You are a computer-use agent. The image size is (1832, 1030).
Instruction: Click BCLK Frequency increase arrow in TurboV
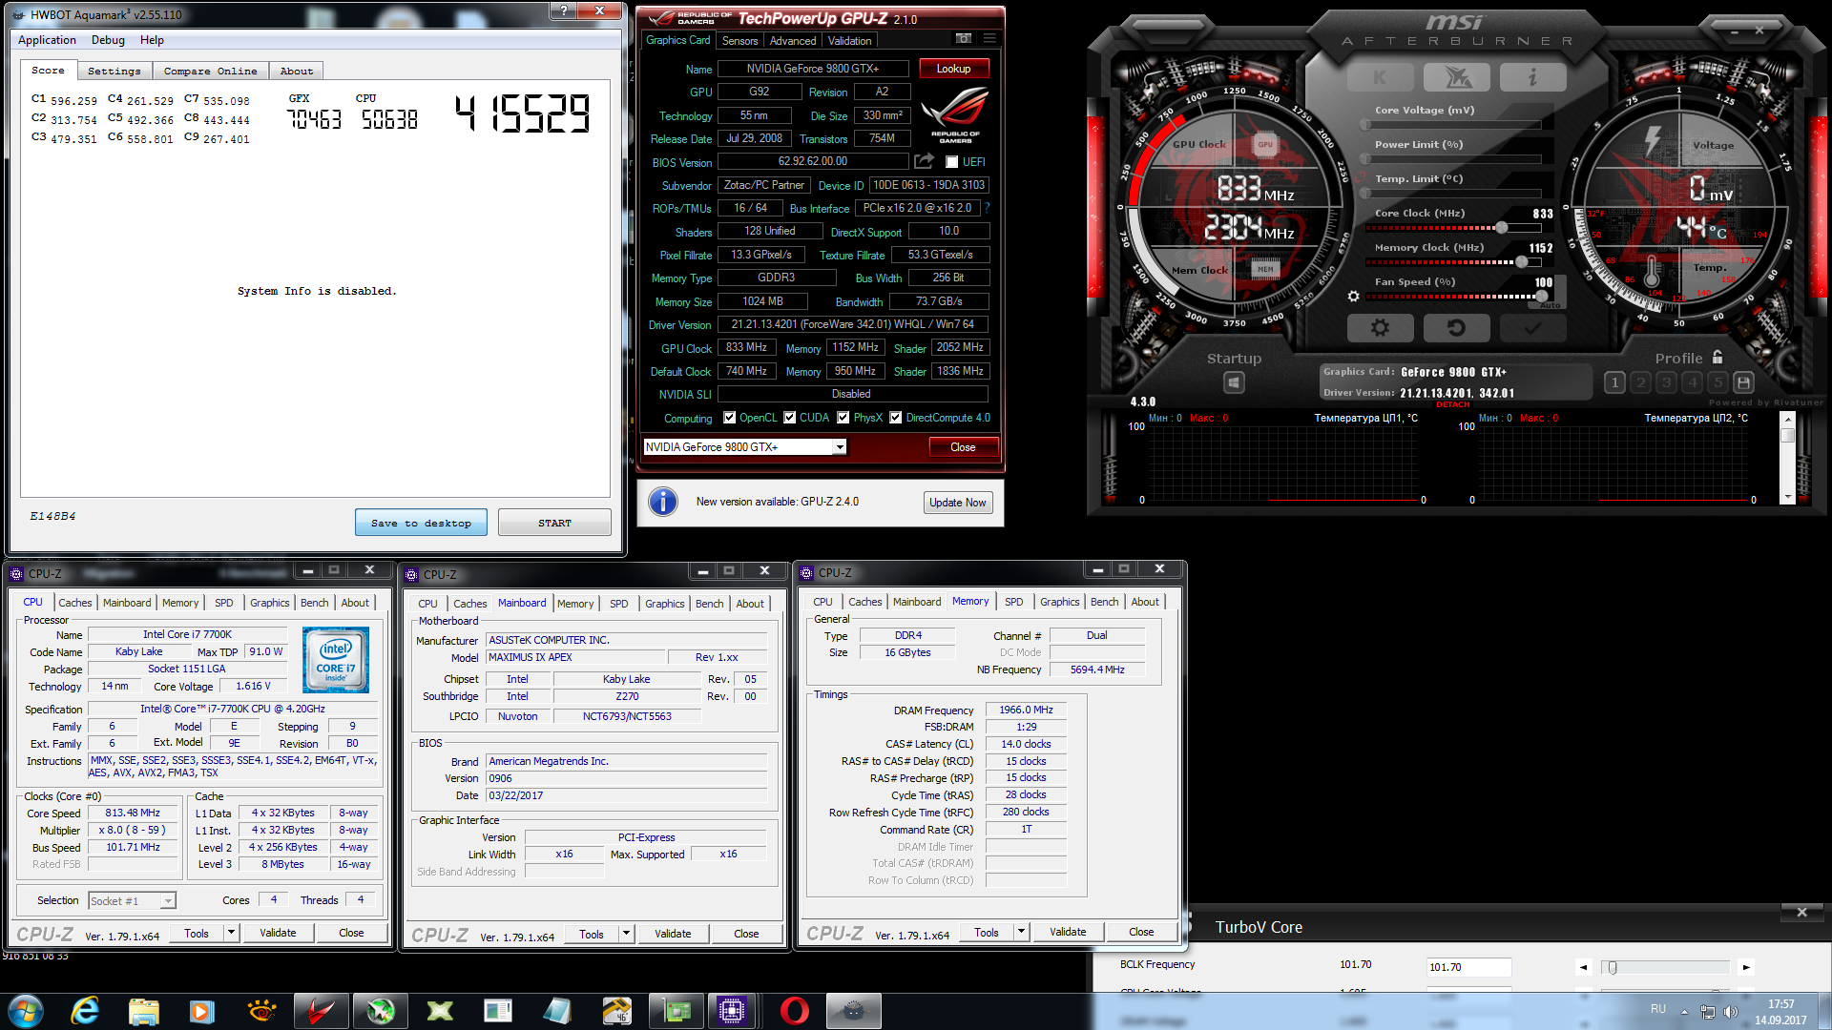1746,967
